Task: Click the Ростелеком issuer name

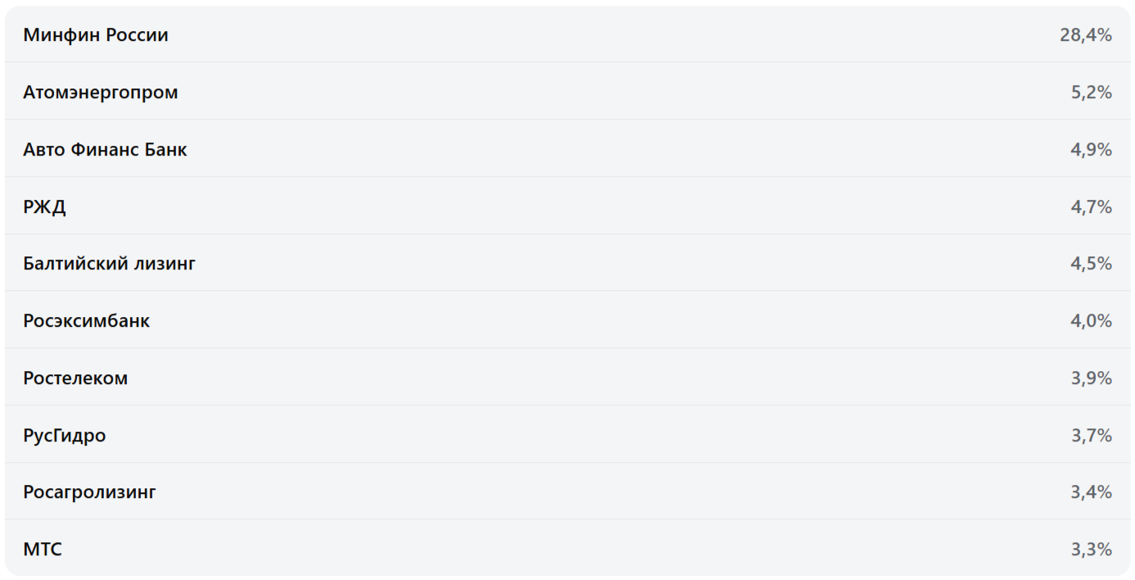Action: 75,378
